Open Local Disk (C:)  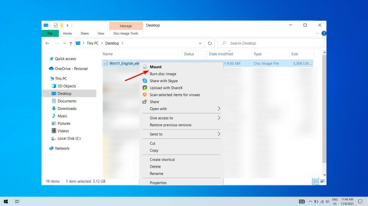[x=69, y=138]
